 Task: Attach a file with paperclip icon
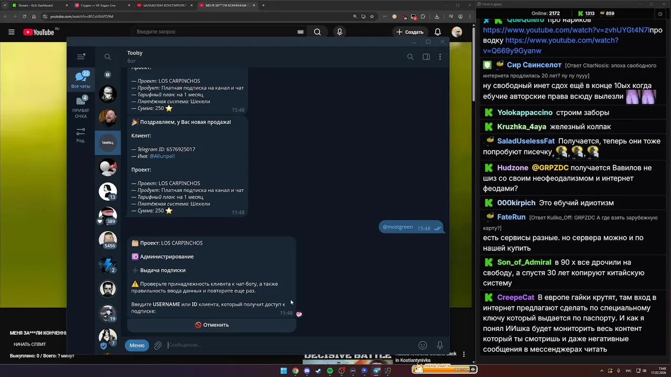coord(158,345)
